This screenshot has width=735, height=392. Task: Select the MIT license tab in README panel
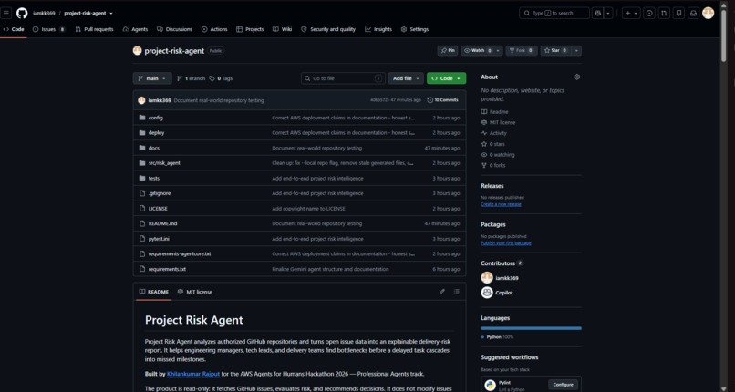coord(194,292)
